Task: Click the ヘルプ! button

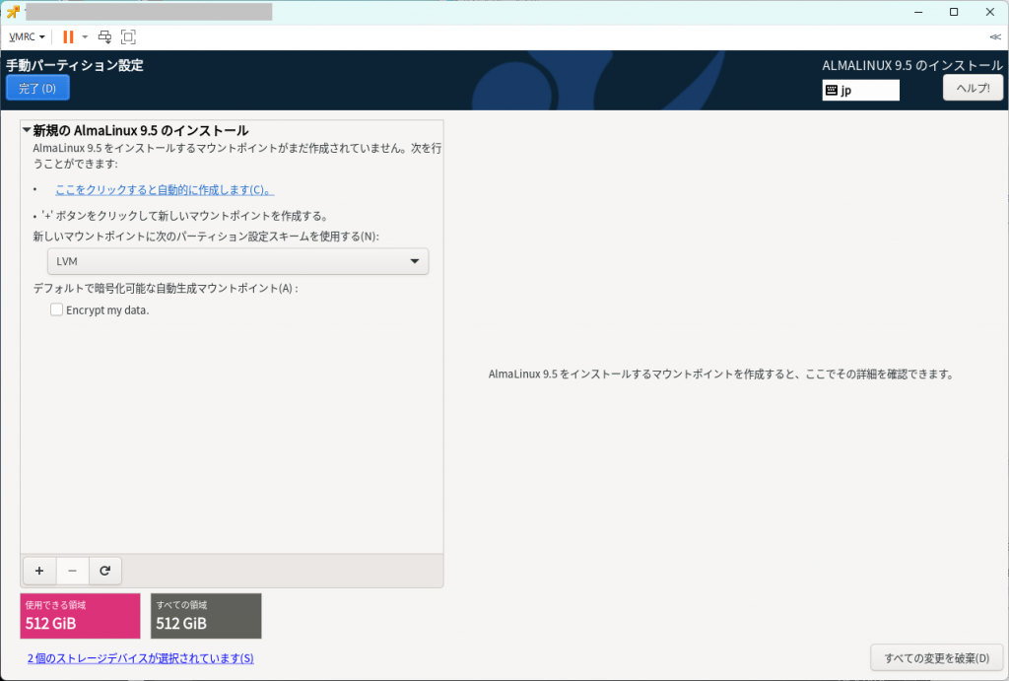Action: click(973, 88)
